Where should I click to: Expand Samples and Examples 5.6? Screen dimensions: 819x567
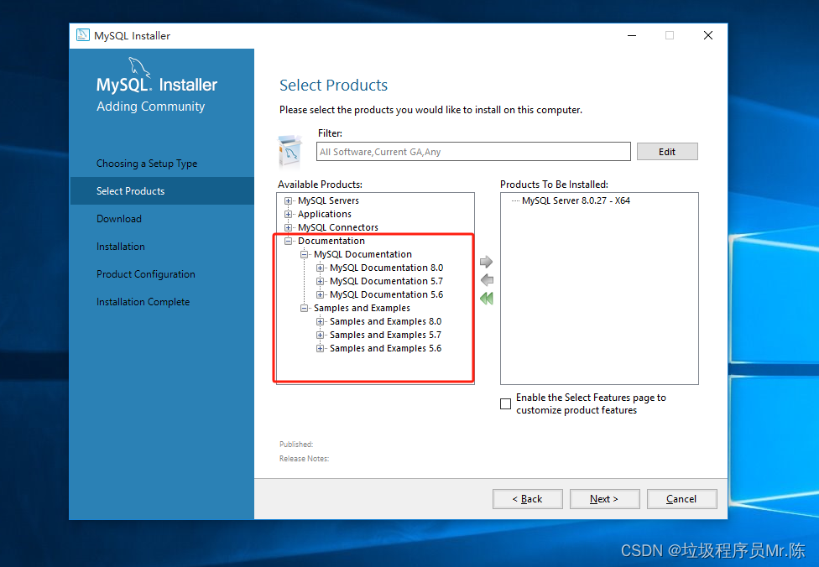tap(320, 348)
